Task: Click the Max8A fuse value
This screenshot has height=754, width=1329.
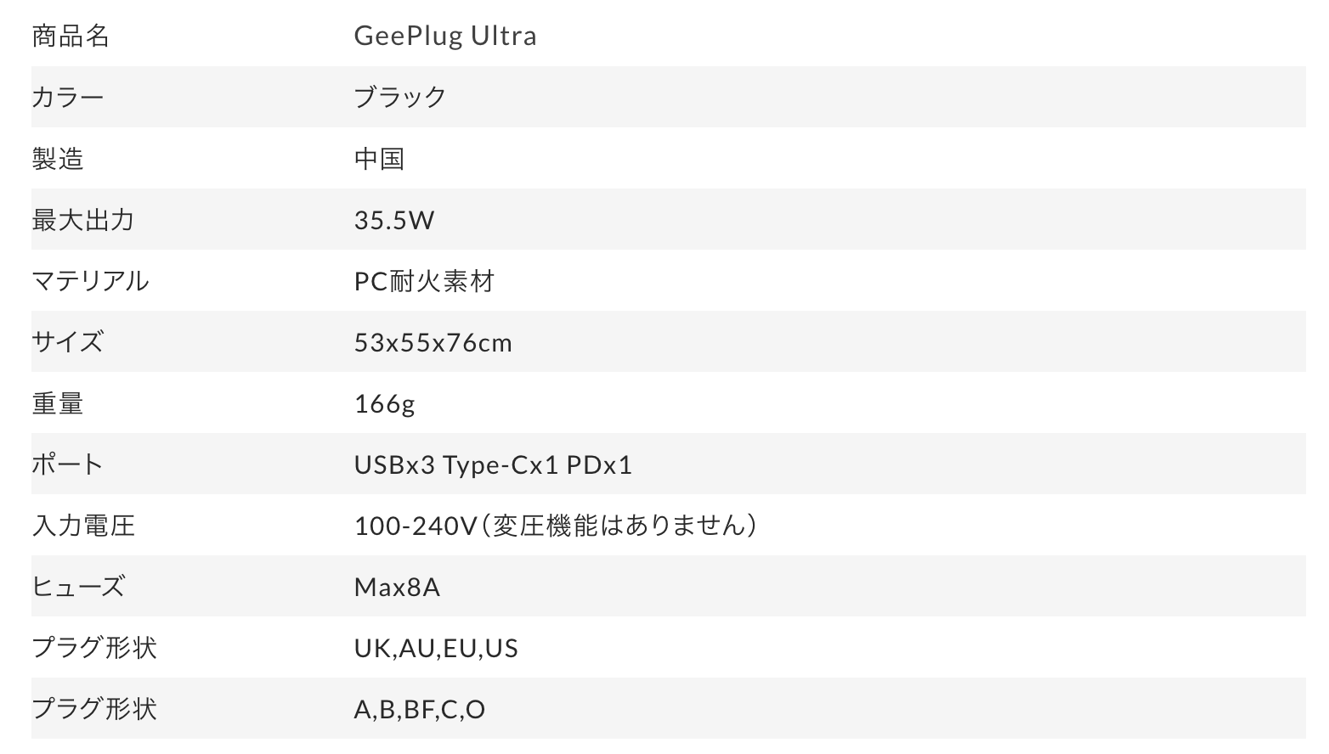Action: click(397, 587)
